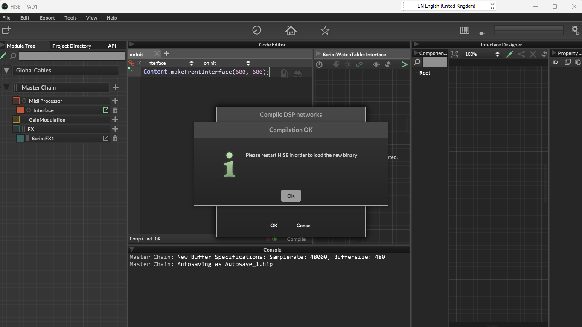Image resolution: width=582 pixels, height=327 pixels.
Task: Add effect using FX plus icon
Action: 115,129
